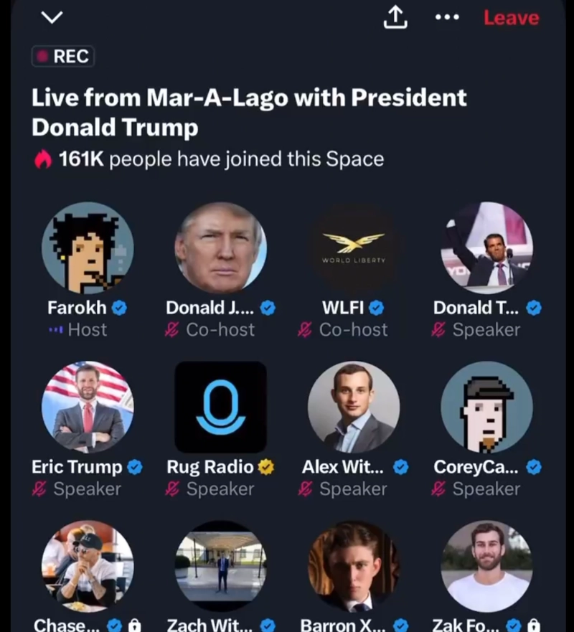Tap the share upload icon

[395, 18]
